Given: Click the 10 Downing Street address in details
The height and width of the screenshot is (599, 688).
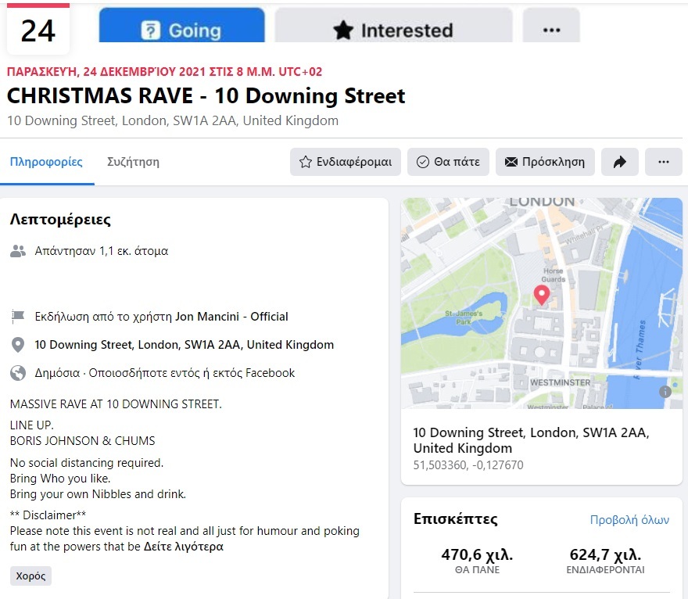Looking at the screenshot, I should (x=184, y=345).
